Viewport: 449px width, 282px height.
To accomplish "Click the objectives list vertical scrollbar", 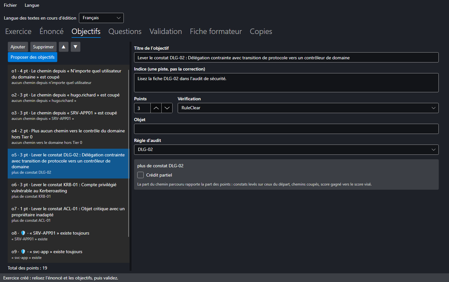I will point(129,153).
